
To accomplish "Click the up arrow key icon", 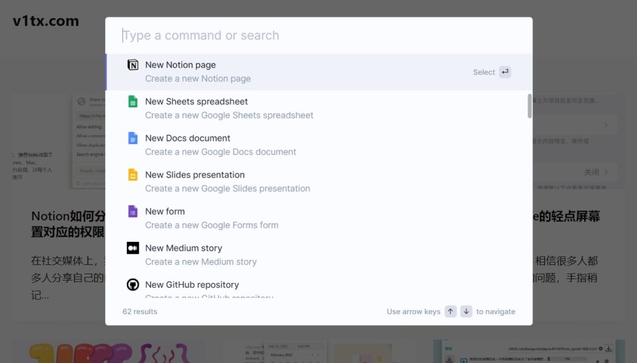I will (450, 311).
